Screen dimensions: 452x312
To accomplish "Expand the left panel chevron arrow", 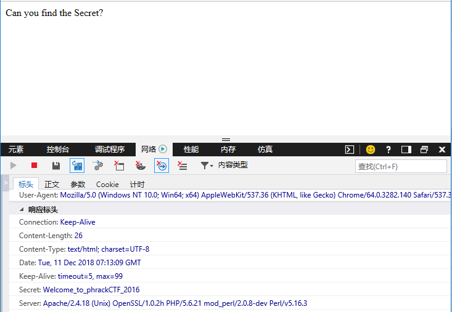I will [x=5, y=183].
